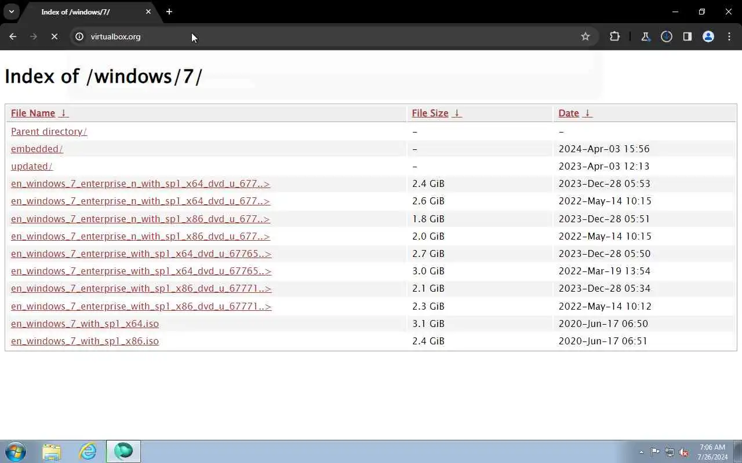This screenshot has height=463, width=742.
Task: Close the Index of /windows/7/ tab
Action: pos(148,12)
